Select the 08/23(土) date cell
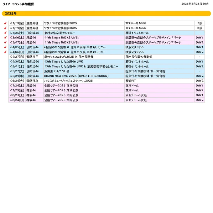This screenshot has height=213, width=213. [x=17, y=95]
